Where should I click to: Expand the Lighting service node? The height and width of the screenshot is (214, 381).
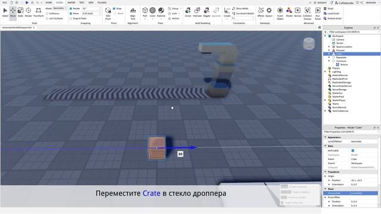point(325,71)
